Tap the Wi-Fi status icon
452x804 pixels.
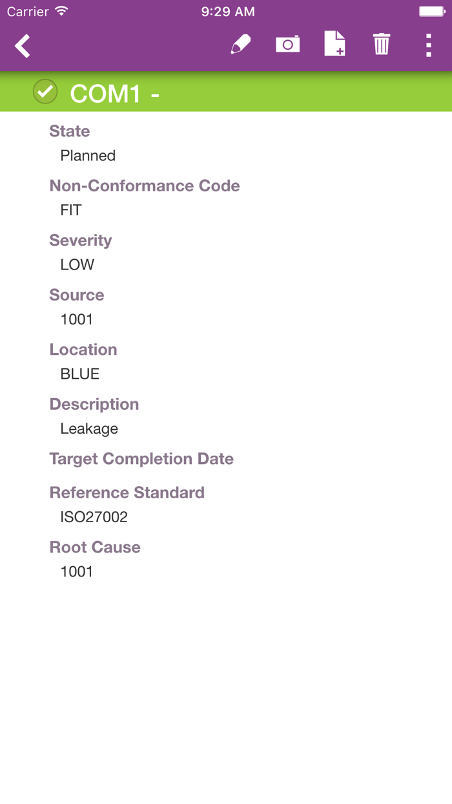pyautogui.click(x=61, y=12)
